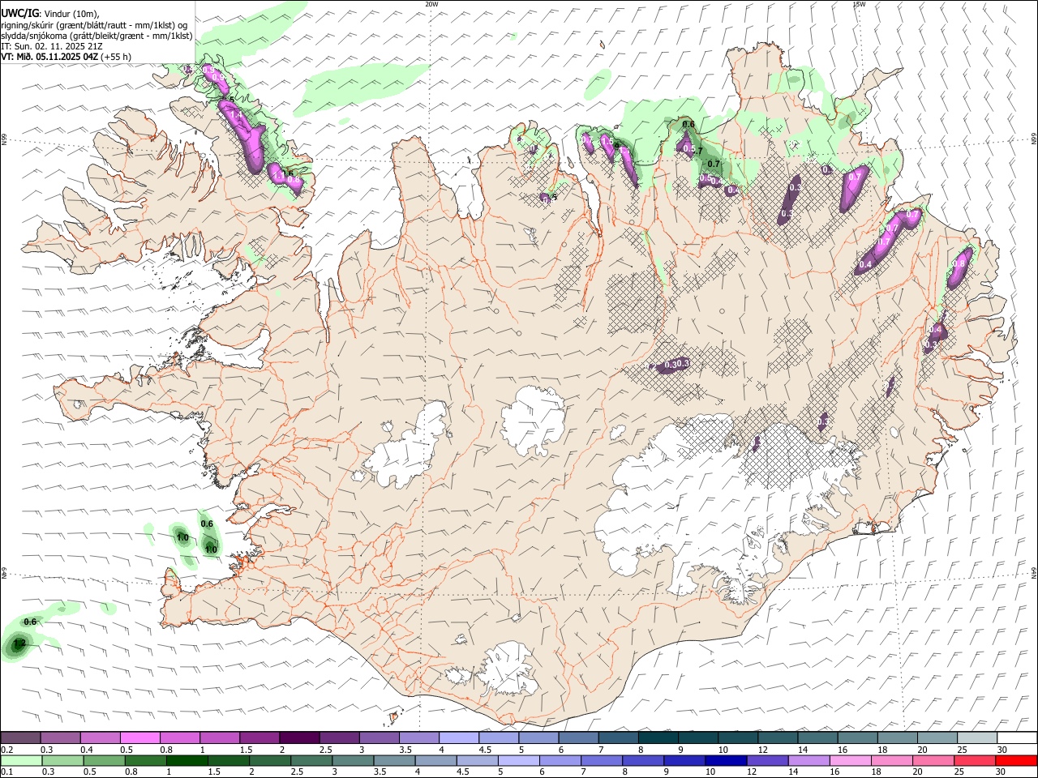
Task: Click the "(+55 h)" forecast offset text
Action: click(x=117, y=57)
